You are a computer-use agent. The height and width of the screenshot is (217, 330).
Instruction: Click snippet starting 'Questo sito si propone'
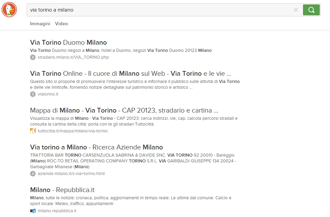click(135, 85)
